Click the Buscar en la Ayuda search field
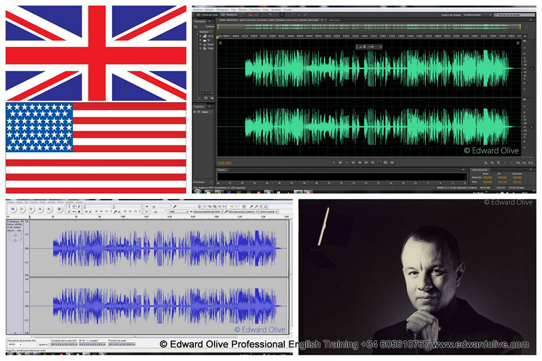Image resolution: width=542 pixels, height=361 pixels. pyautogui.click(x=515, y=15)
